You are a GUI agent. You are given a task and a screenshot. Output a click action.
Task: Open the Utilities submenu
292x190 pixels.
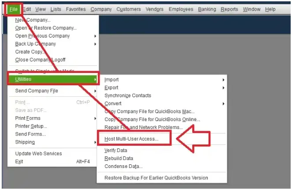53,79
